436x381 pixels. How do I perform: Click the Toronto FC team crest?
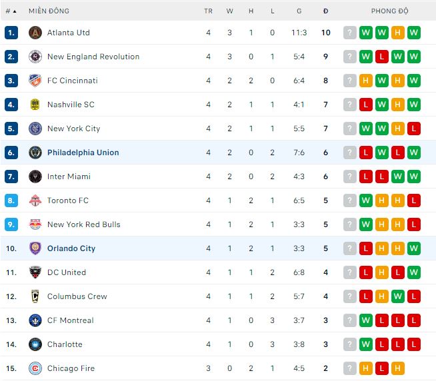click(x=35, y=200)
